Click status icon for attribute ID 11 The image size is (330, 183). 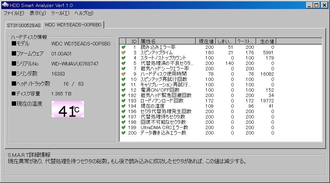pyautogui.click(x=124, y=85)
